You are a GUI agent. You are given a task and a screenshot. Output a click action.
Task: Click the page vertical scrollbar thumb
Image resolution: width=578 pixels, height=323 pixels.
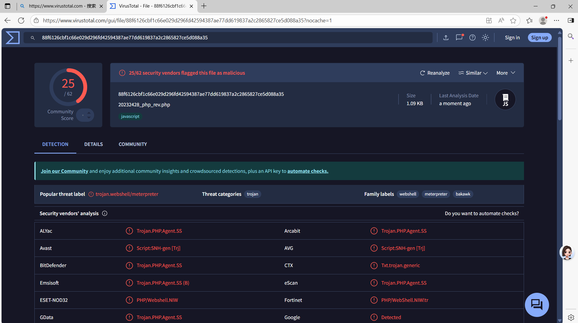560,79
